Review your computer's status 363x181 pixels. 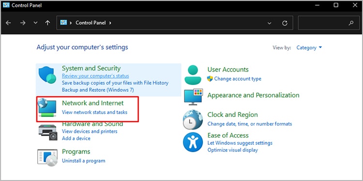95,76
